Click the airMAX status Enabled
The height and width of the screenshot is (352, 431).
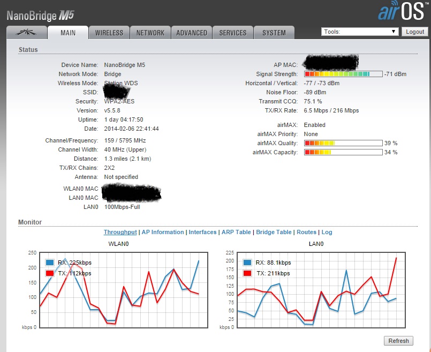click(x=314, y=125)
